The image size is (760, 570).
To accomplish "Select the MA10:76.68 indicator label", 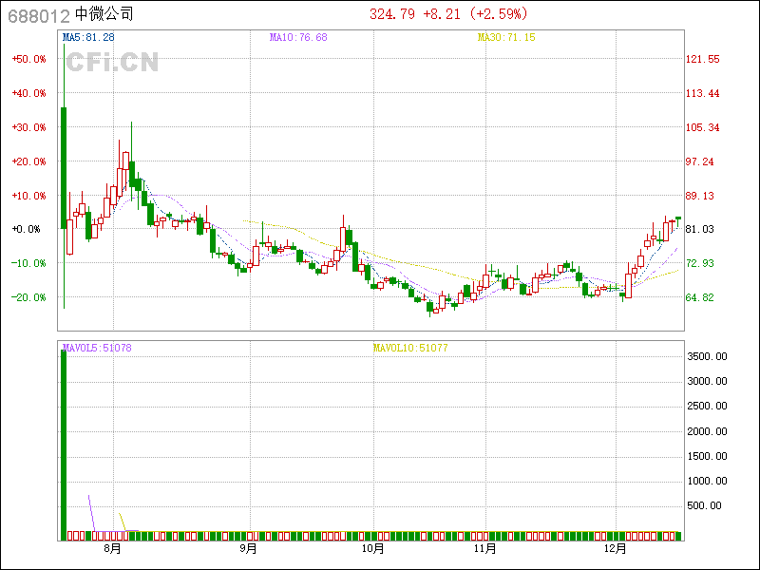I will (298, 37).
